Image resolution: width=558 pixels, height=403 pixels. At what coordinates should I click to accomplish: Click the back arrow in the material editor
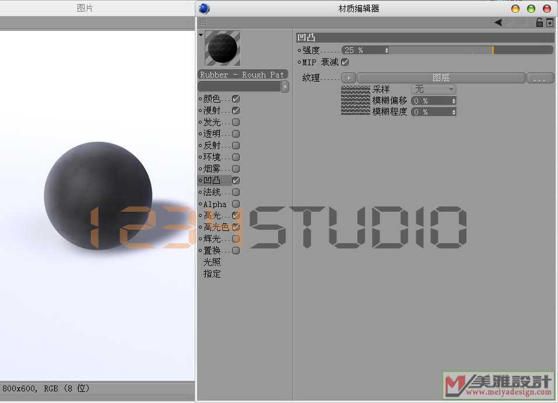[x=498, y=23]
